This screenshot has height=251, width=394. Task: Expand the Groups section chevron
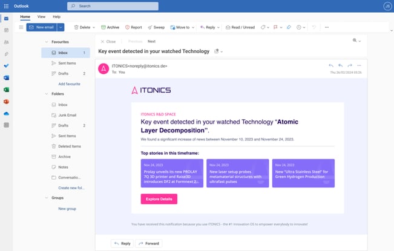point(47,198)
